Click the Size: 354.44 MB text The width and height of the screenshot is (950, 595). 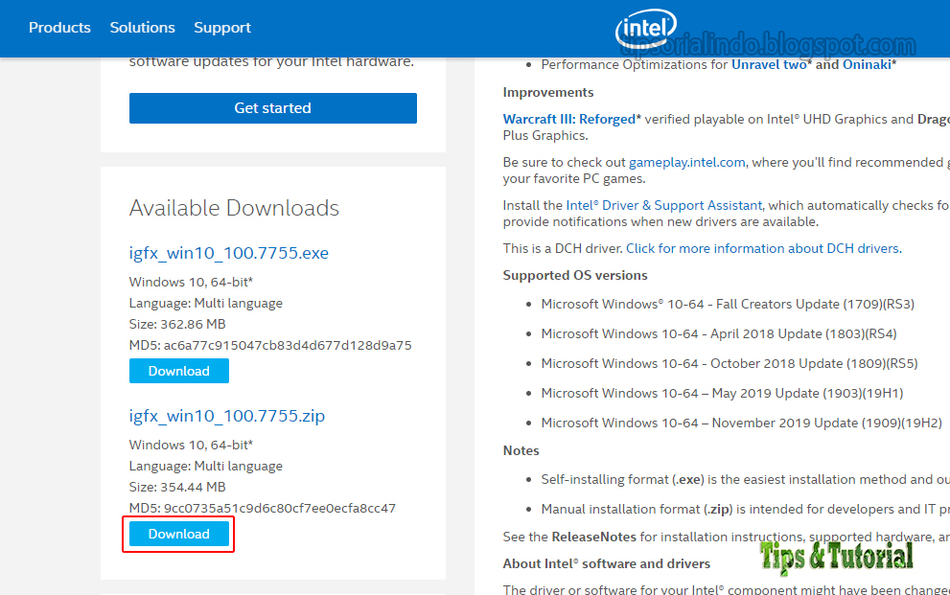click(x=177, y=487)
